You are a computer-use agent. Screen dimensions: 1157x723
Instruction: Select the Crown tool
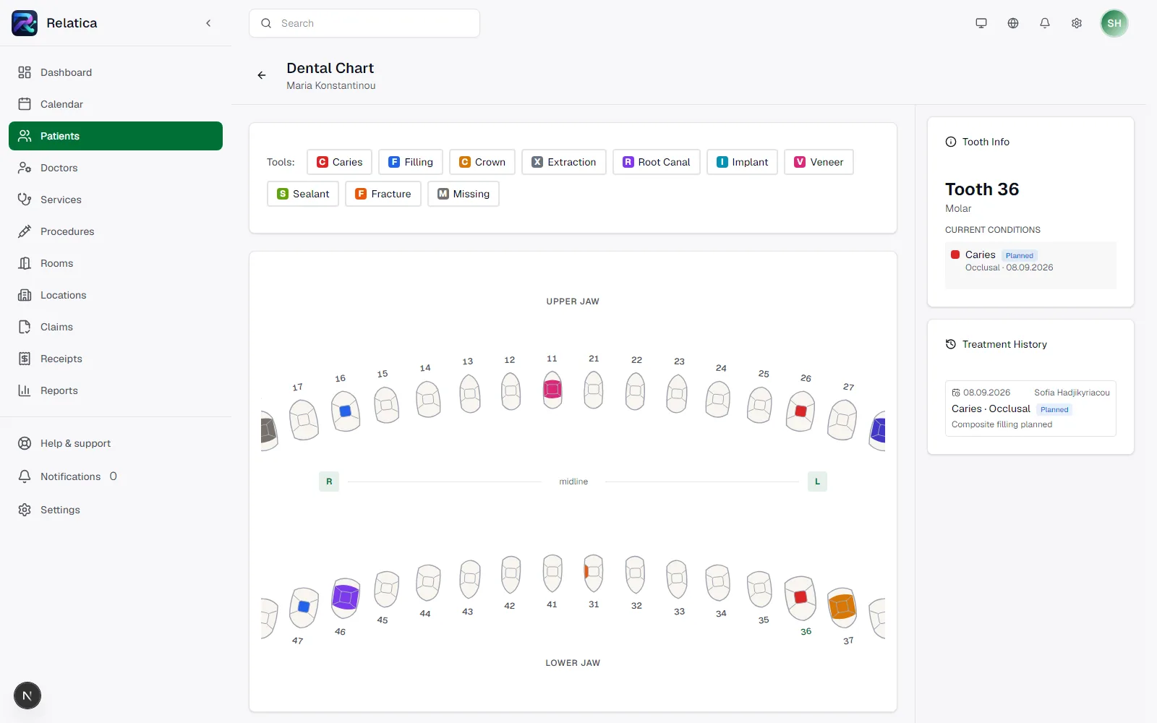tap(482, 162)
